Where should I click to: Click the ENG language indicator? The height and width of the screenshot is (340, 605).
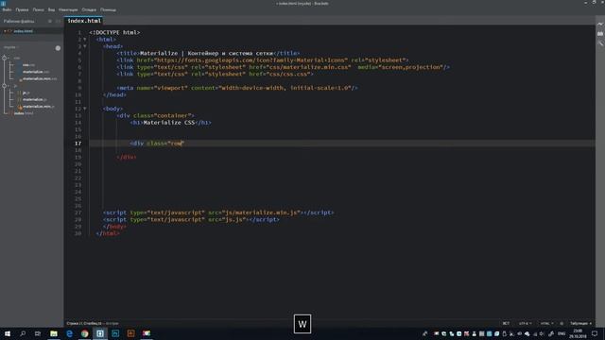(562, 333)
